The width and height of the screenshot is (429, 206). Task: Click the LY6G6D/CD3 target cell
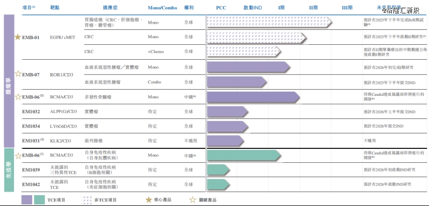(64, 126)
